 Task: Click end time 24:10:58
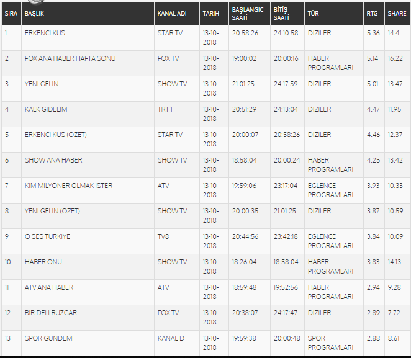[x=286, y=33]
